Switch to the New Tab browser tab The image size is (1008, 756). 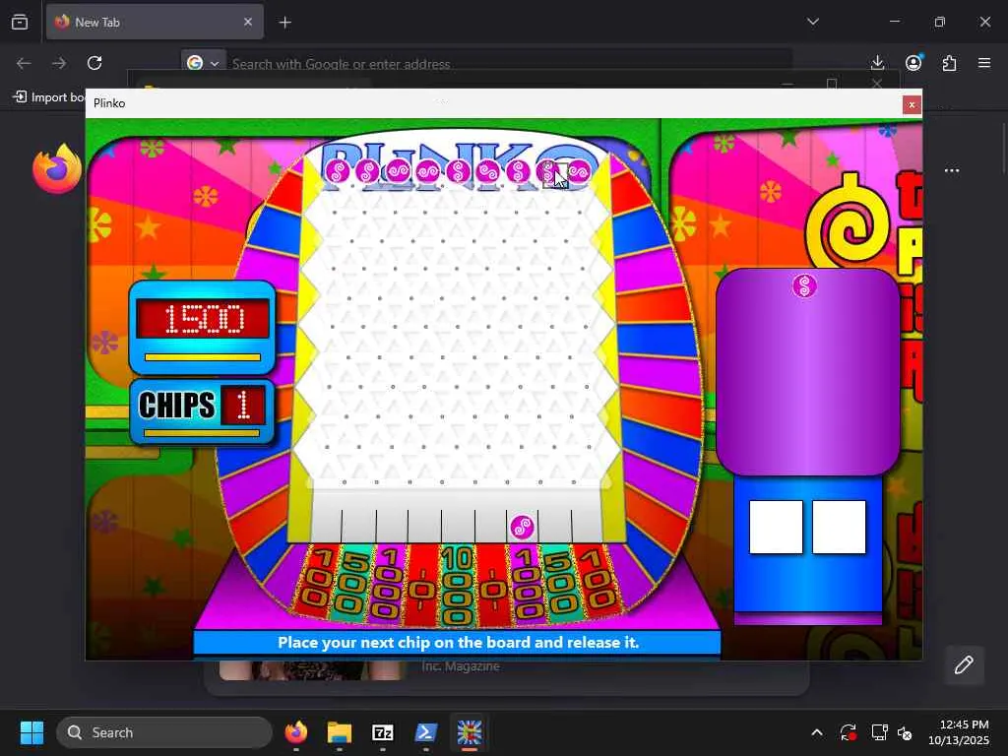[x=155, y=22]
